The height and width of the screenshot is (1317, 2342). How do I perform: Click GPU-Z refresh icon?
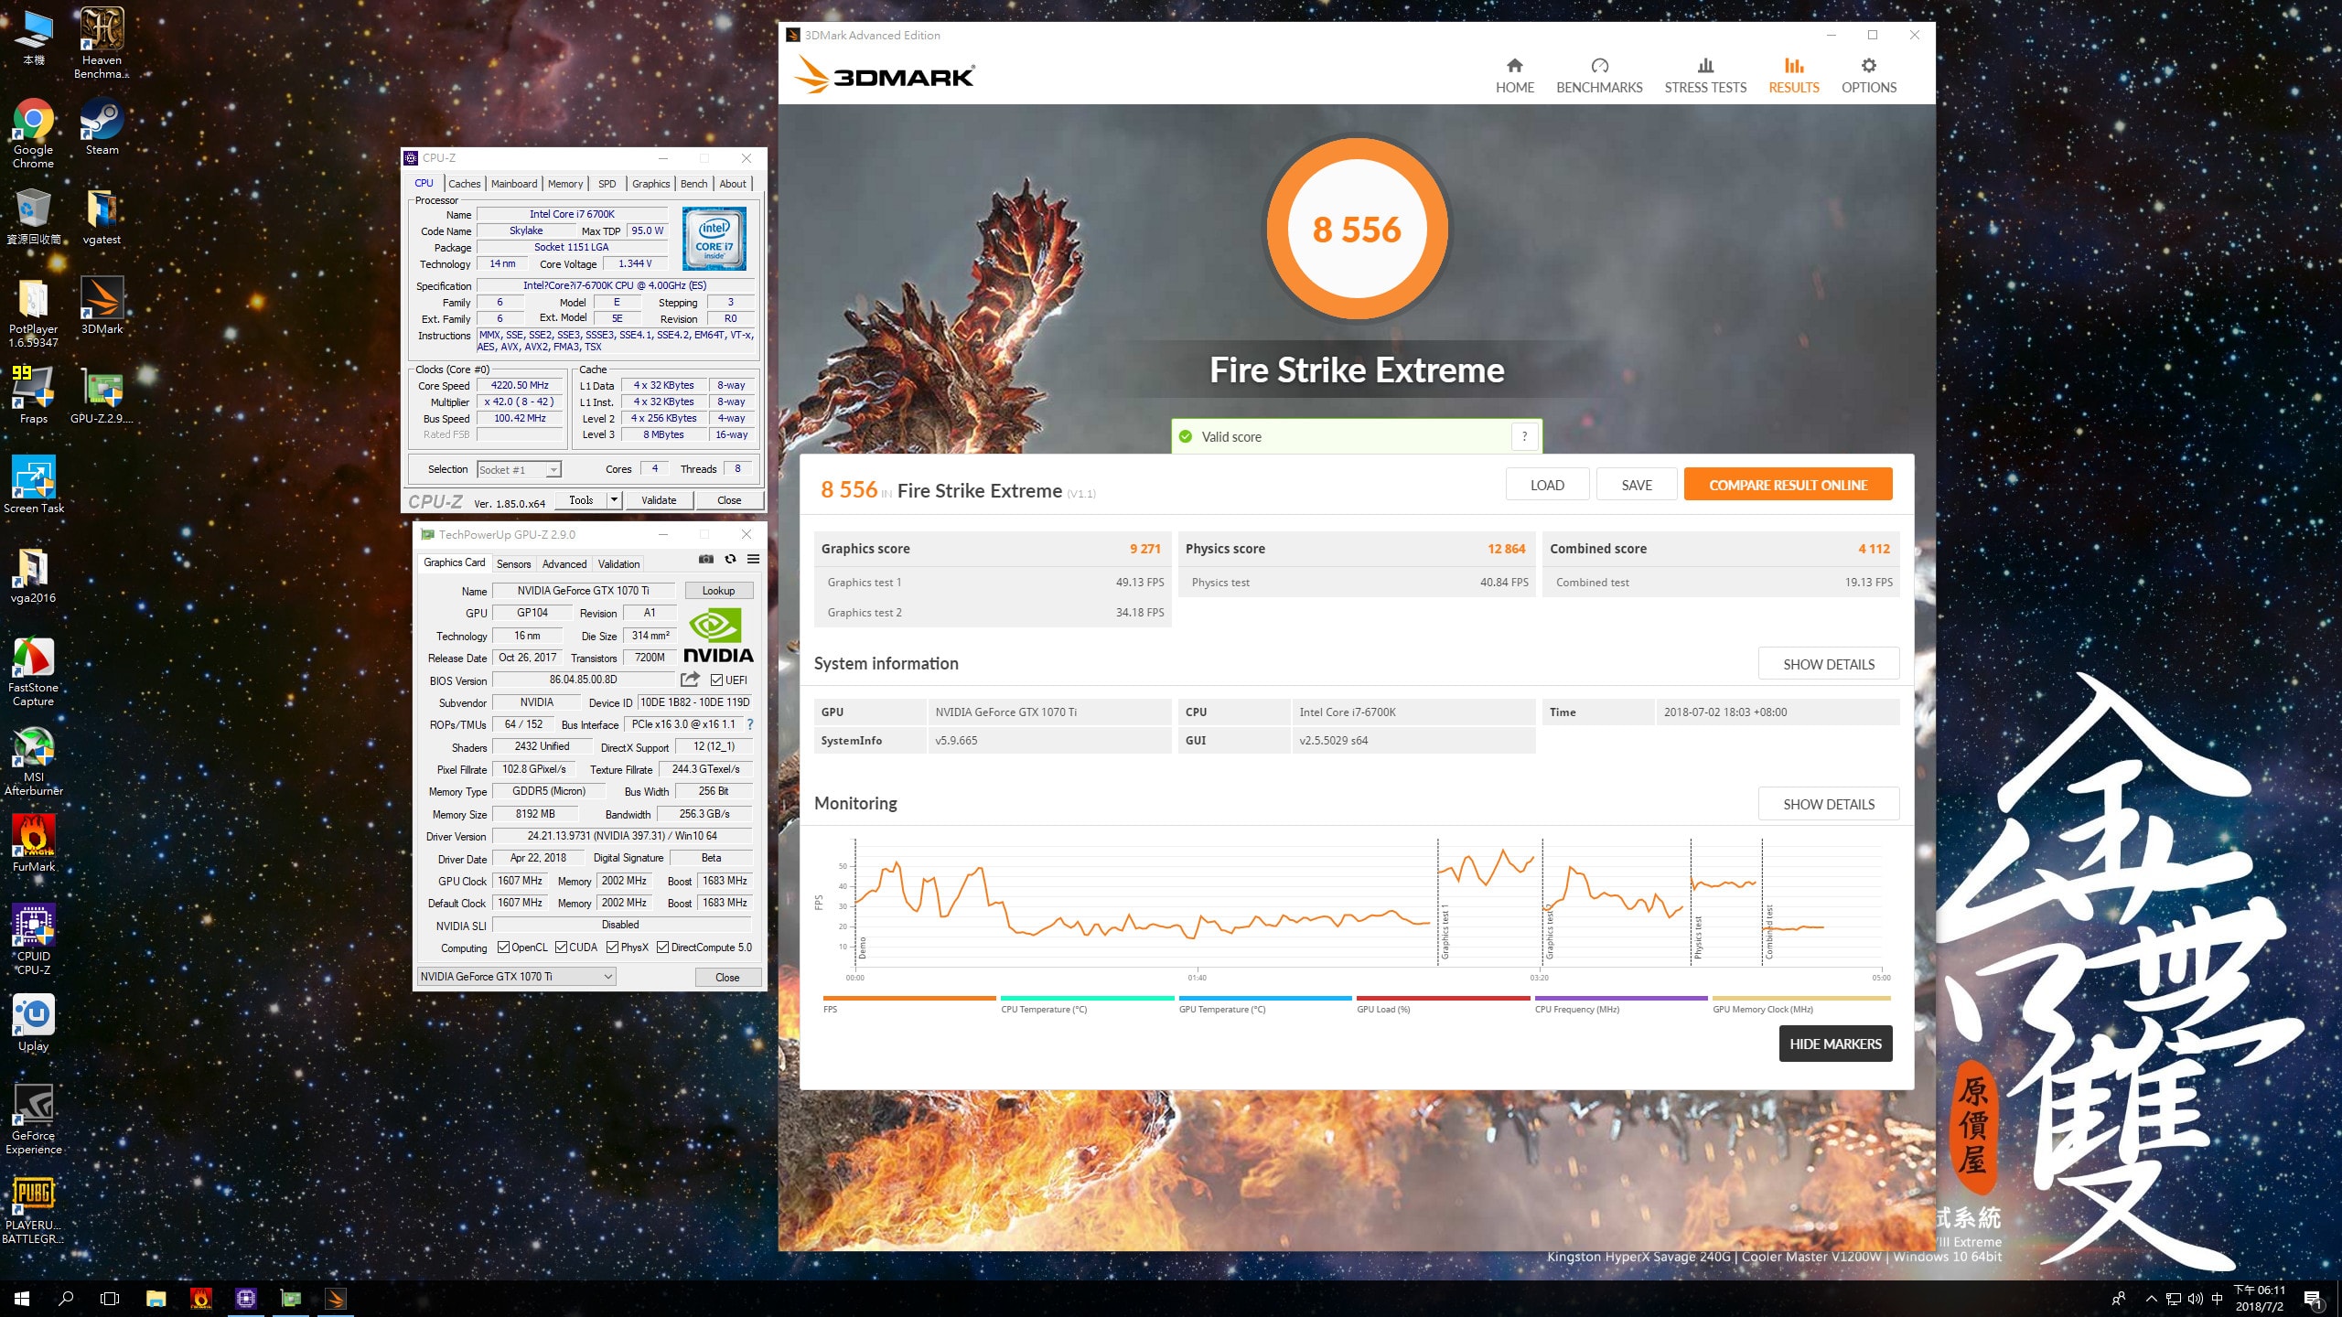point(730,559)
